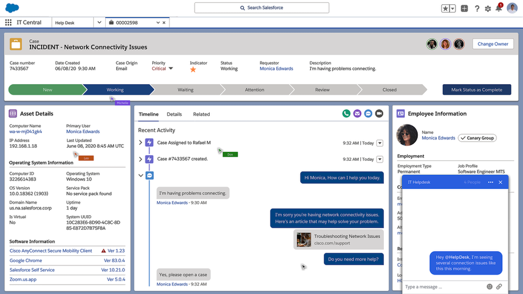Click the Change Owner button

(x=493, y=44)
